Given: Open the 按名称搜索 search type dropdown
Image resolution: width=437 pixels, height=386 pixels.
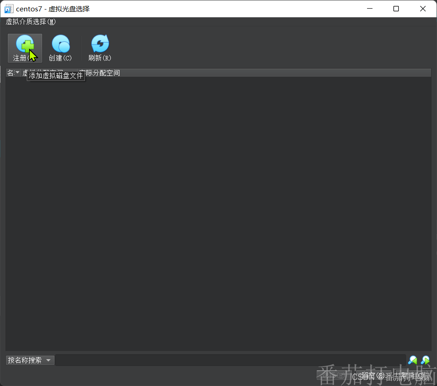Looking at the screenshot, I should coord(30,360).
